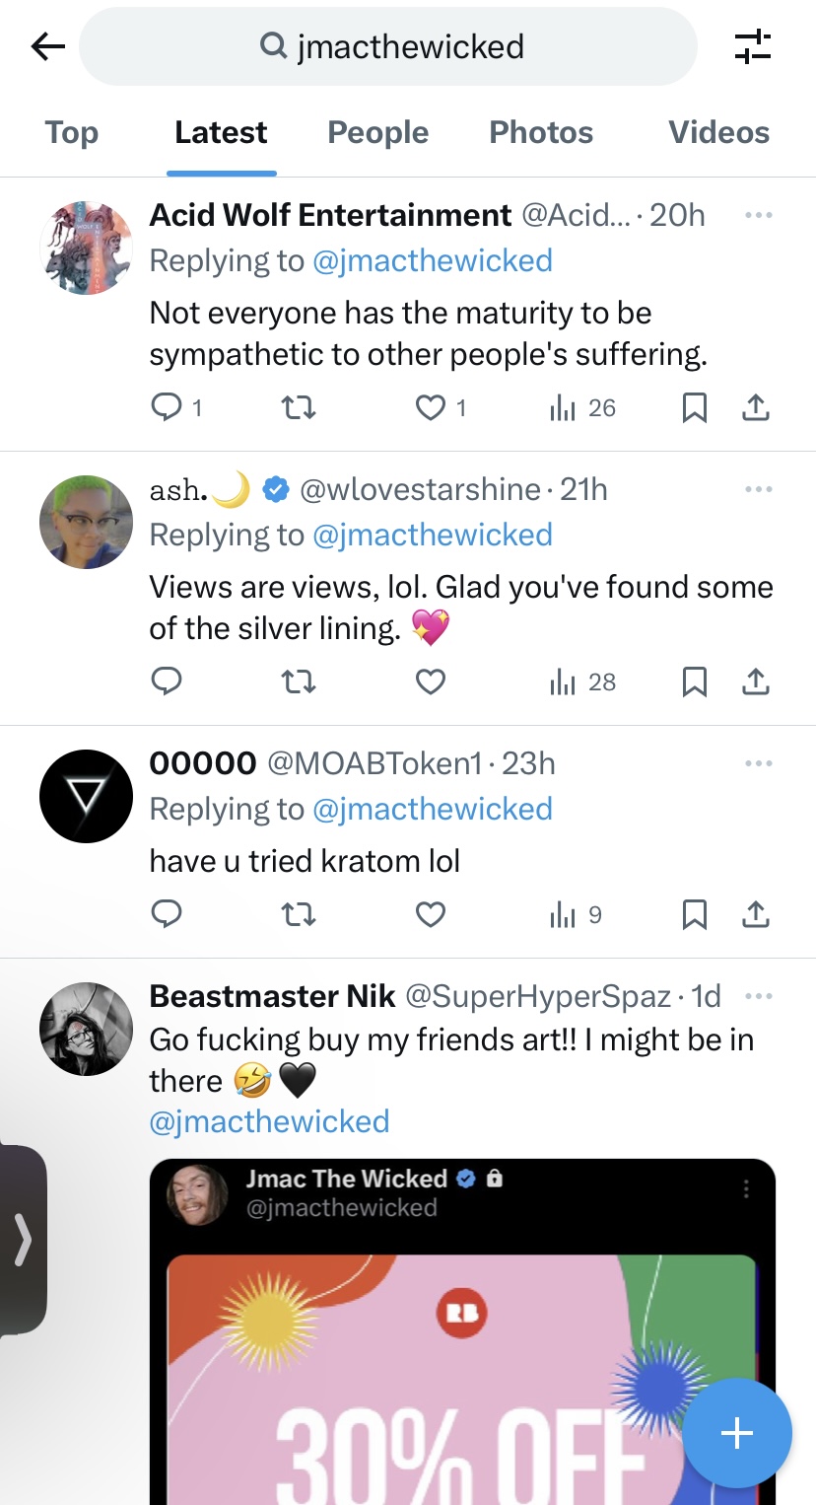This screenshot has width=816, height=1505.
Task: Open more options on Acid Wolf tweet
Action: pyautogui.click(x=759, y=215)
